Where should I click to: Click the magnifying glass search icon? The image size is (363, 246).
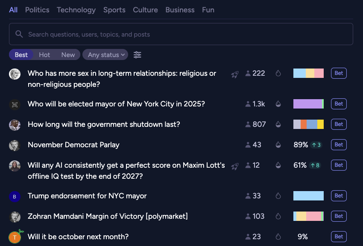(x=19, y=34)
